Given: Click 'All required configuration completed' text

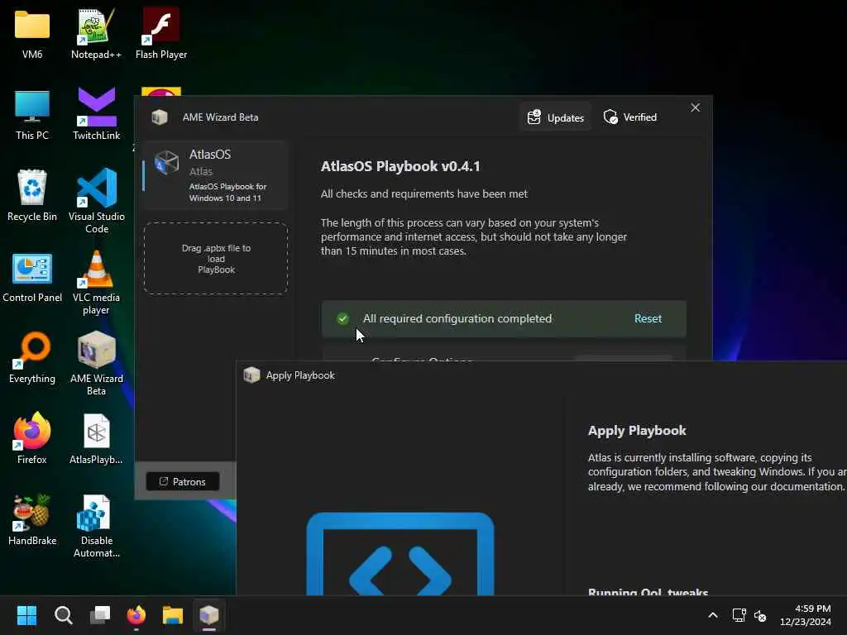Looking at the screenshot, I should click(x=457, y=318).
